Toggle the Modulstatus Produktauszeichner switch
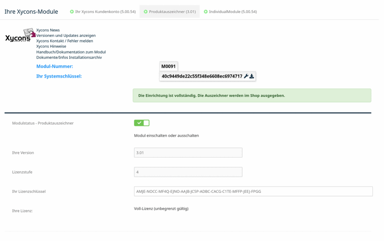Screen dimensions: 384x241 tap(142, 123)
